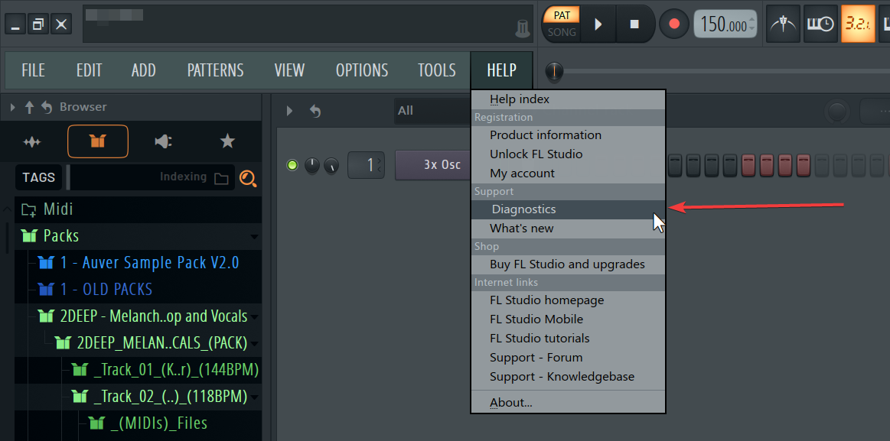Click the wait-for-input clock icon
This screenshot has height=441, width=890.
point(820,24)
